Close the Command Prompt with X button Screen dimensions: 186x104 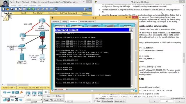coord(131,30)
